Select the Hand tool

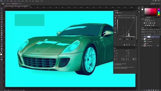[x=2, y=49]
